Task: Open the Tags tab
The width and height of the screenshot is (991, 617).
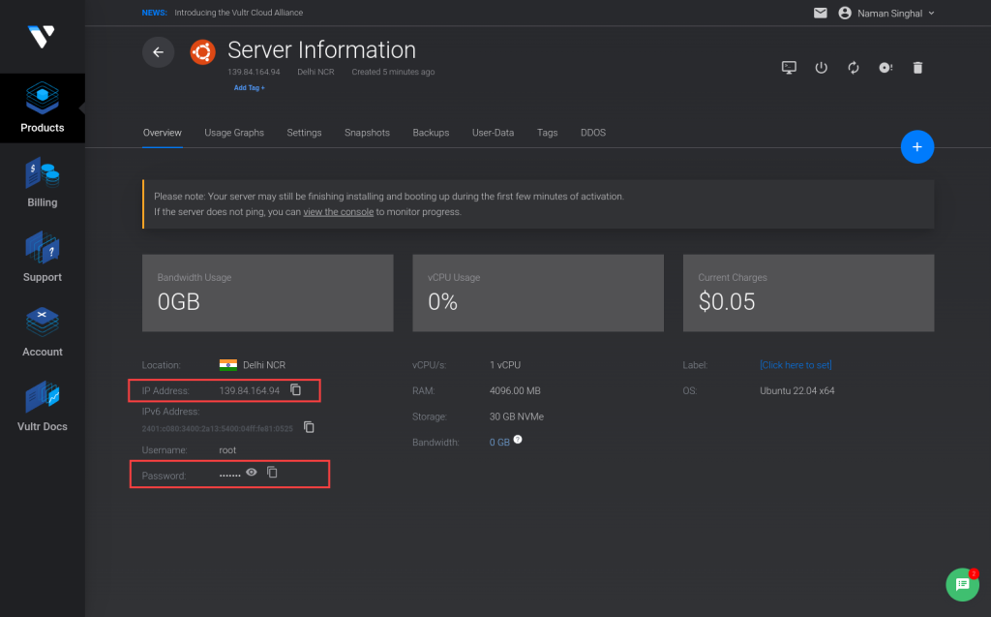Action: [x=548, y=133]
